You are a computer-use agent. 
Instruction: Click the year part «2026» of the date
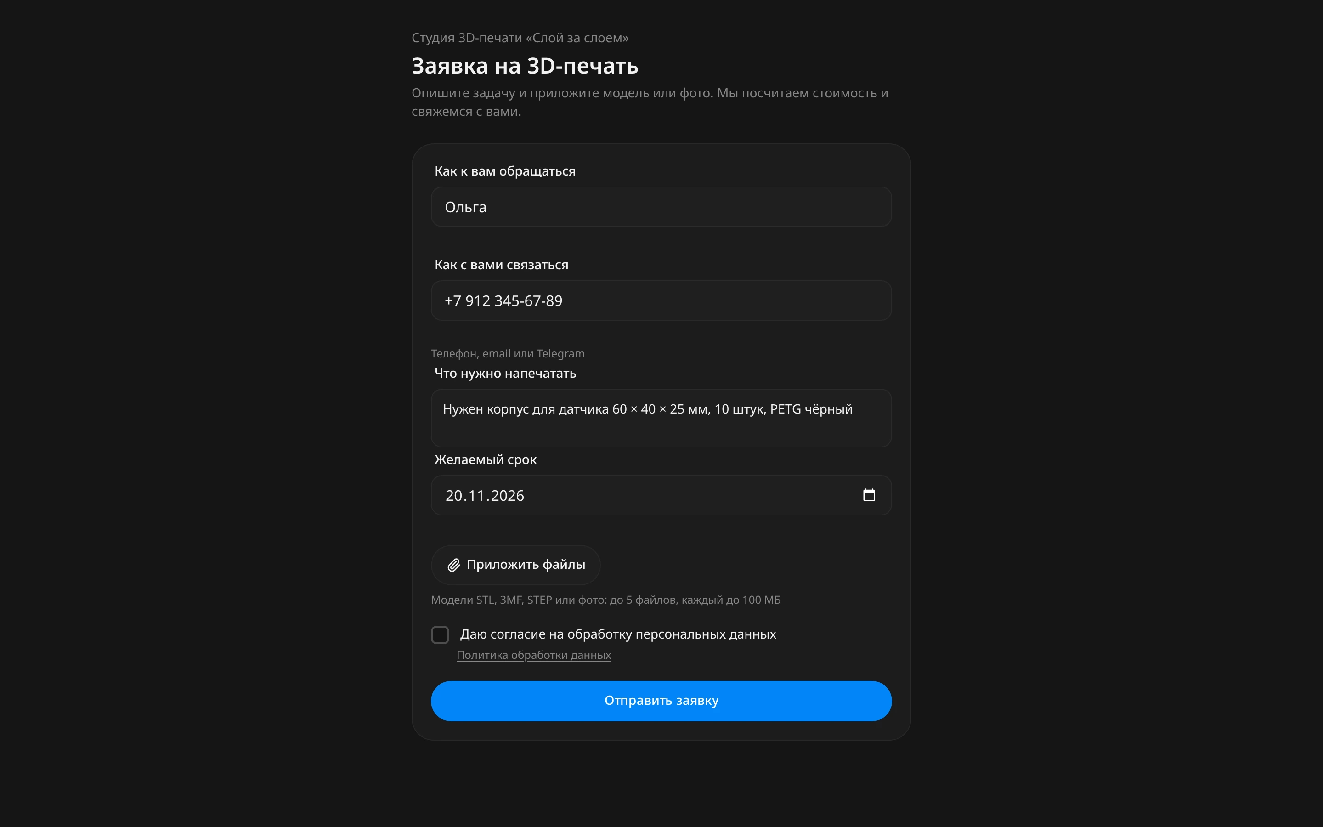coord(507,496)
